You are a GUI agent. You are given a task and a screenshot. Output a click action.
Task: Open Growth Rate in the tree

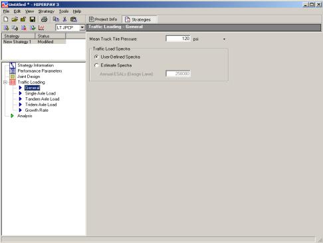tap(37, 110)
